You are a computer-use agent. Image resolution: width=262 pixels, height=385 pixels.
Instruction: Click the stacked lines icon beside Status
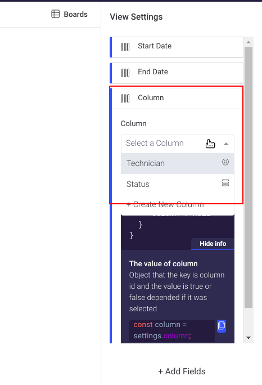coord(225,183)
